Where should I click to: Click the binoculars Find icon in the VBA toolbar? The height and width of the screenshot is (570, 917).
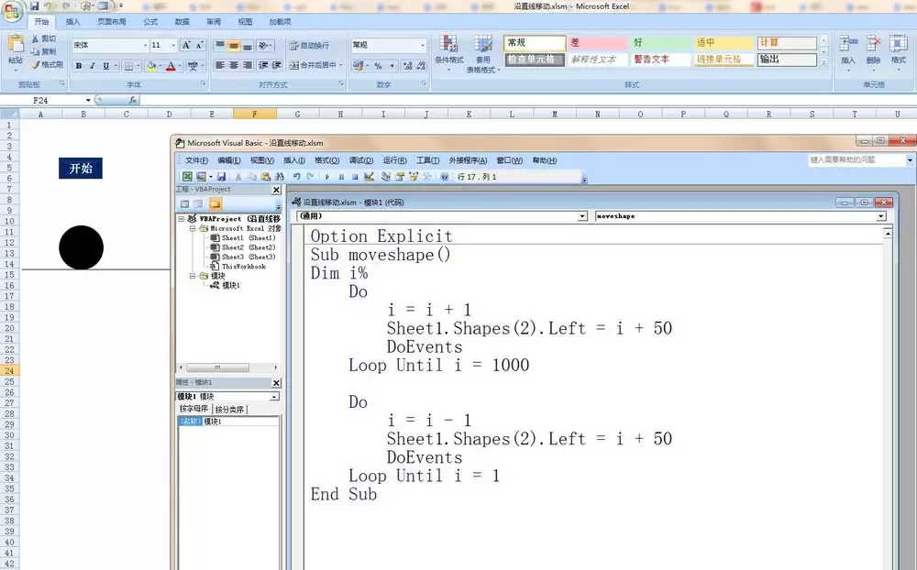click(280, 177)
